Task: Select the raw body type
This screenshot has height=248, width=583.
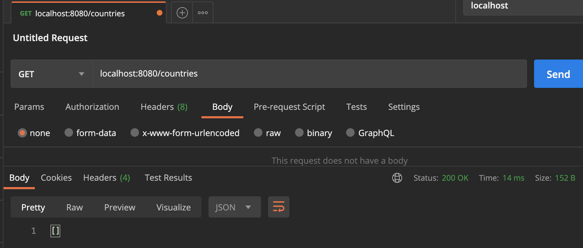Action: (x=258, y=133)
